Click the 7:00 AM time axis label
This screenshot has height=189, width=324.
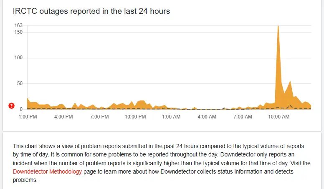coord(243,117)
